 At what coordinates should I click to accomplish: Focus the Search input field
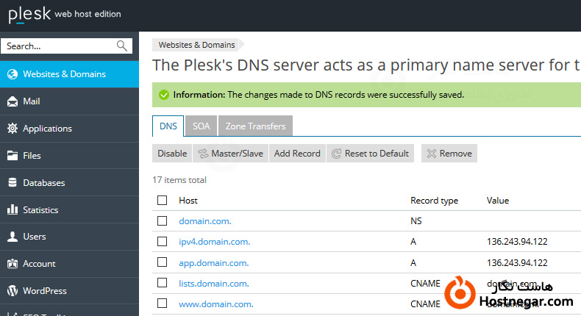point(59,46)
